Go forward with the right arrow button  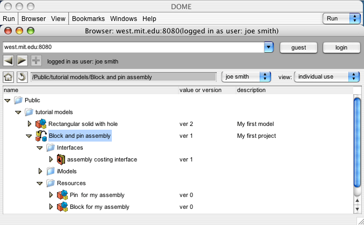tap(22, 61)
